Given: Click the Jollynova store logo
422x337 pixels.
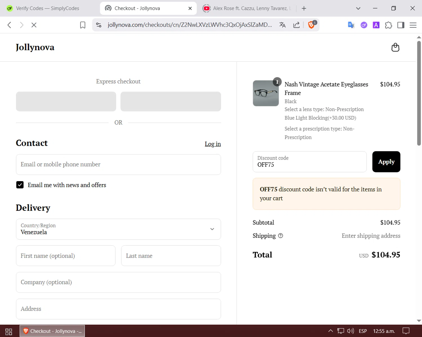Looking at the screenshot, I should click(x=35, y=47).
